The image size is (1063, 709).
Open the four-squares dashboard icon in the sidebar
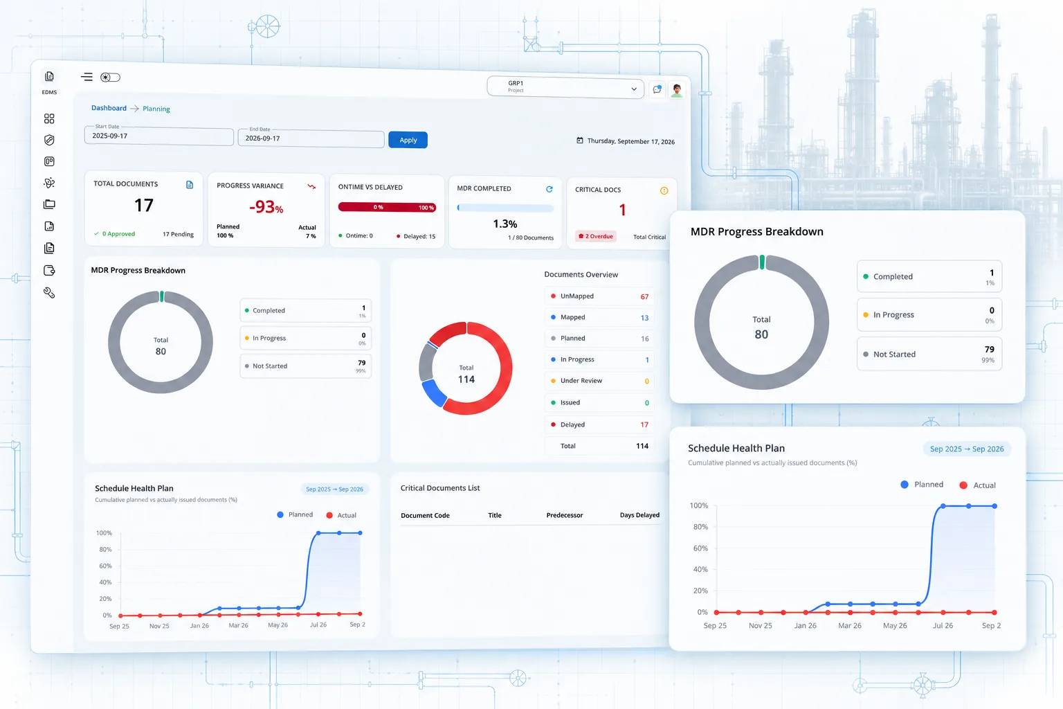coord(49,119)
